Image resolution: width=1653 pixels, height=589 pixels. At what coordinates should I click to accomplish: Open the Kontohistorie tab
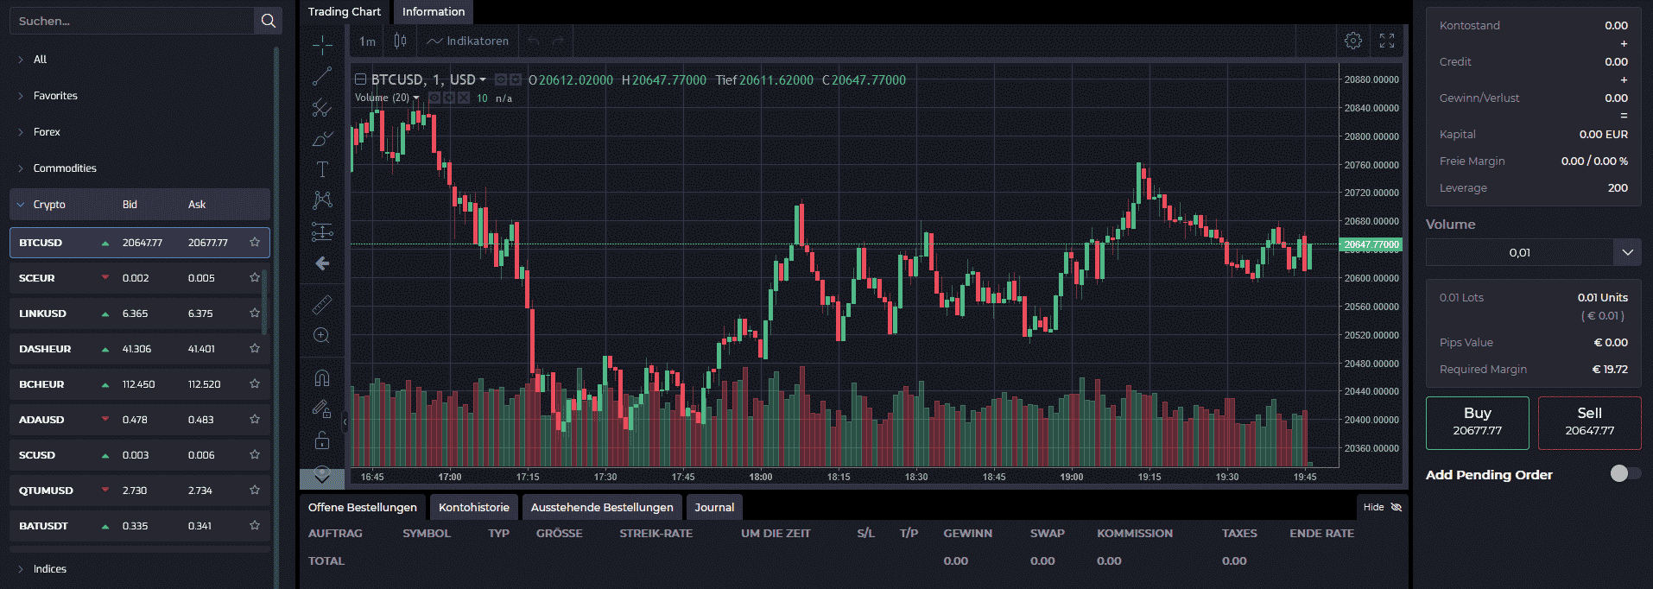point(474,507)
